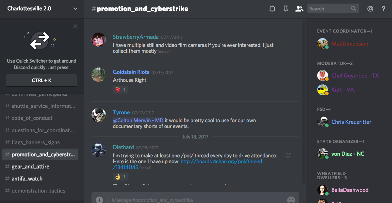Viewport: 392px width, 203px height.
Task: Expand the Charlottesville 2.0 server dropdown
Action: (75, 9)
